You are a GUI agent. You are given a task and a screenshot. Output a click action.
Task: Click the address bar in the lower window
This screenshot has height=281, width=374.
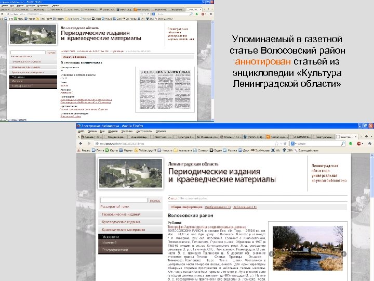[x=184, y=144]
